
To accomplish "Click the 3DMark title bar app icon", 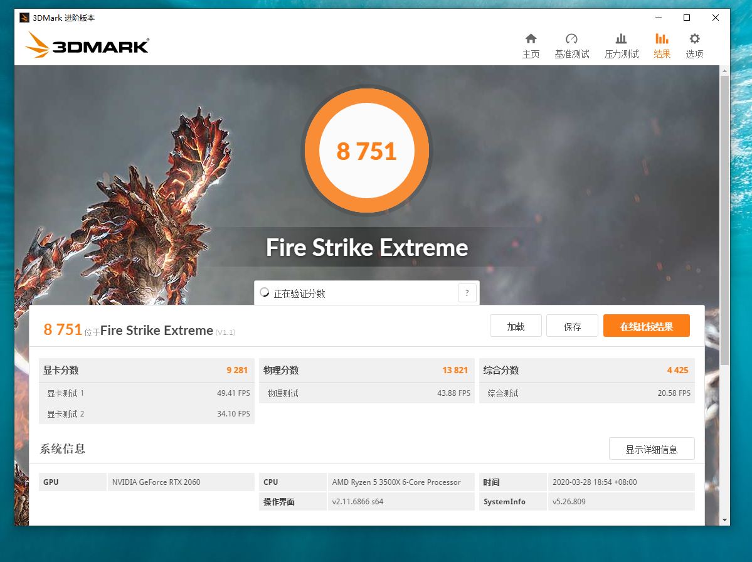I will click(x=24, y=18).
